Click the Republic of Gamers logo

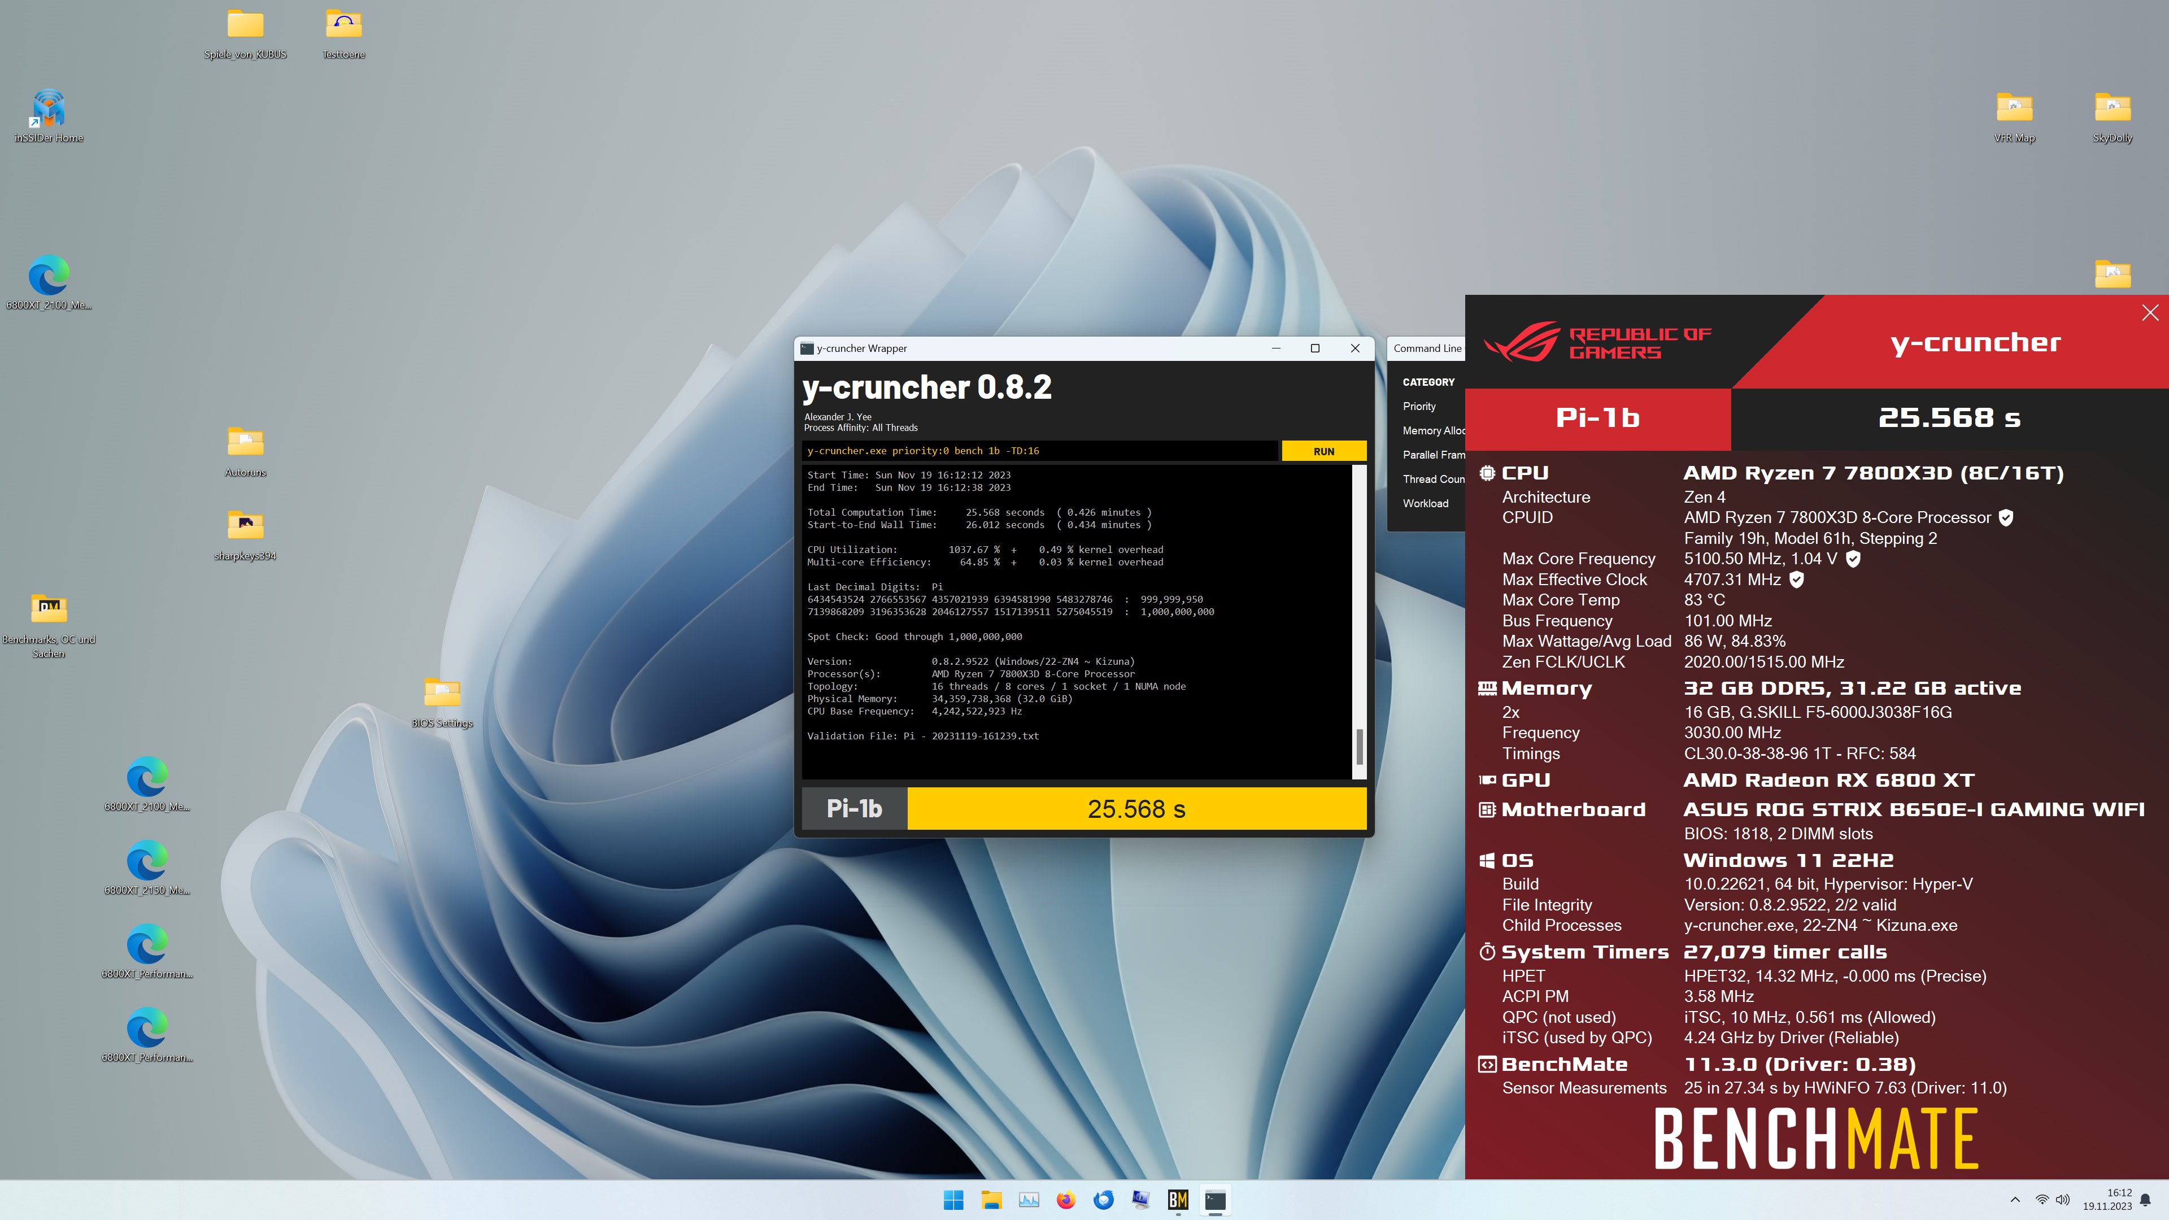point(1597,342)
